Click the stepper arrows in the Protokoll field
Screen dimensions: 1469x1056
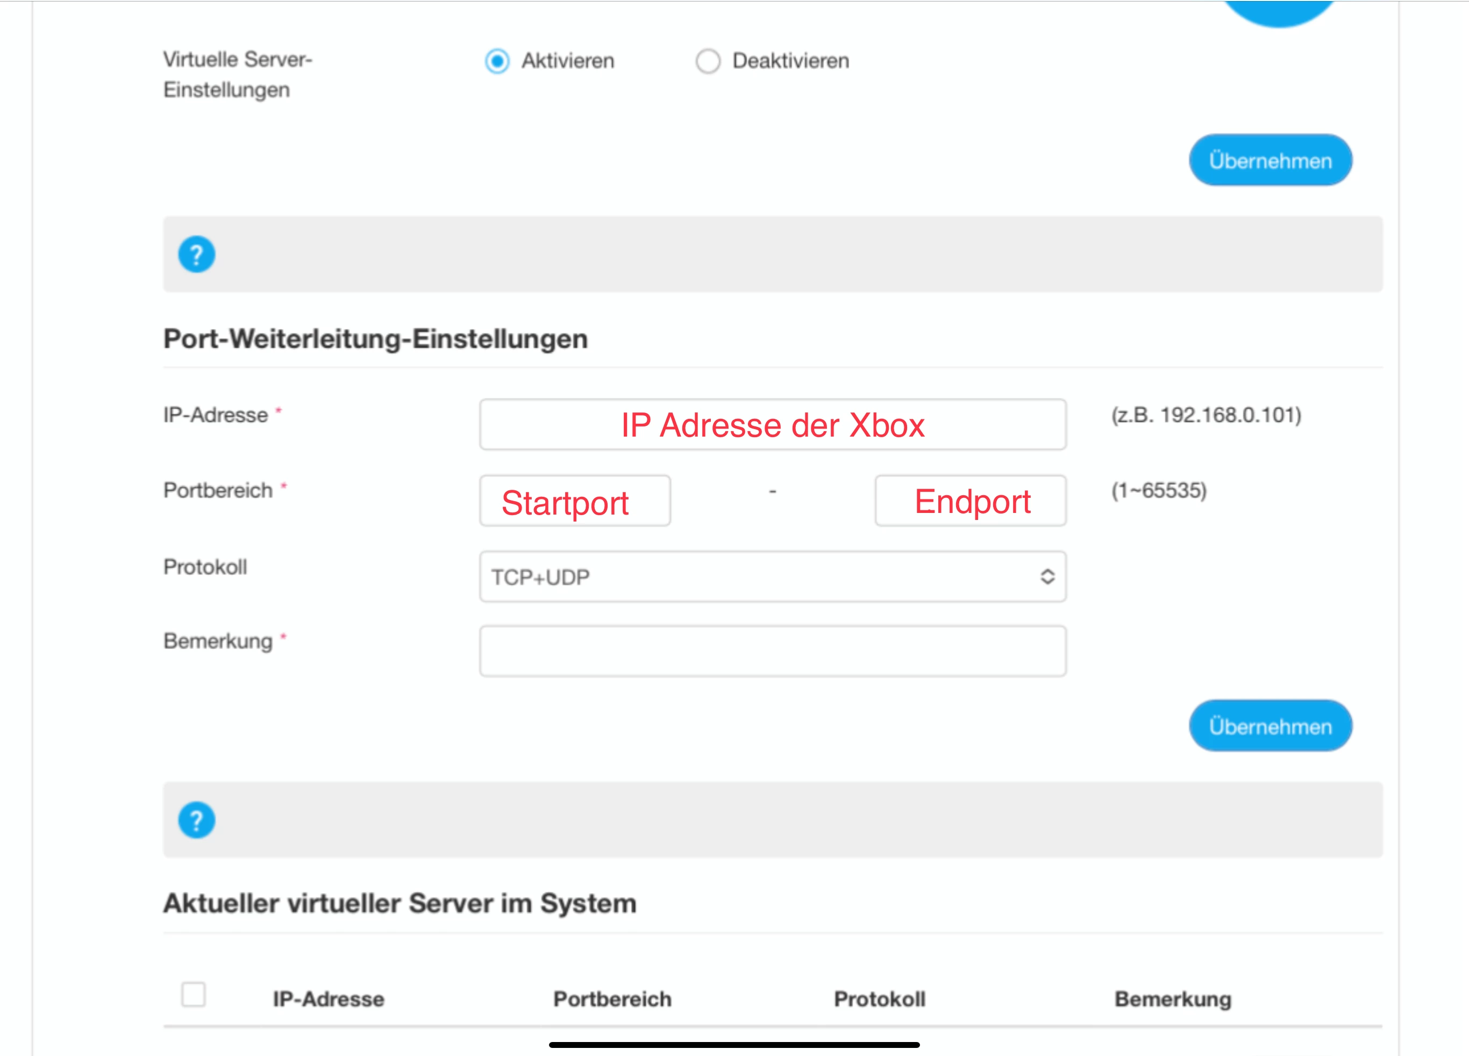click(x=1047, y=576)
